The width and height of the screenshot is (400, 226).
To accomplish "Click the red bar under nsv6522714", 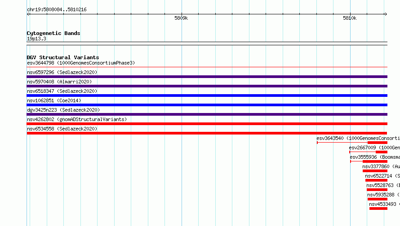I will [x=376, y=180].
